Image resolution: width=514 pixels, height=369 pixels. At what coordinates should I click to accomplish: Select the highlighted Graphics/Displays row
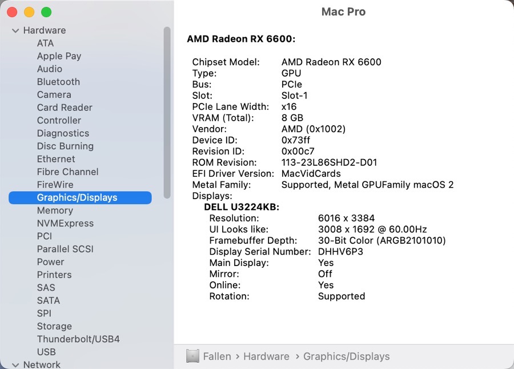[x=80, y=197]
